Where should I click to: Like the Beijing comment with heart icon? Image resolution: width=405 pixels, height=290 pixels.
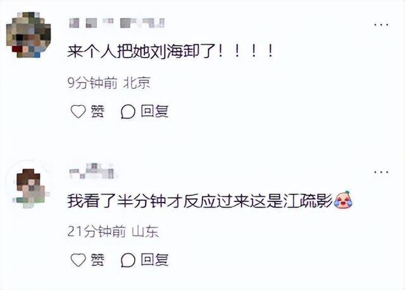coord(78,111)
